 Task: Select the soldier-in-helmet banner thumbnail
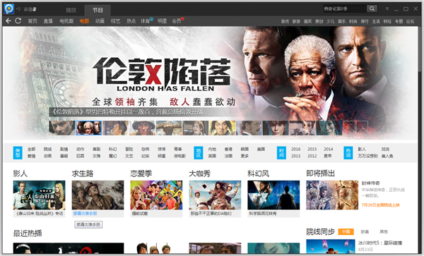point(142,128)
